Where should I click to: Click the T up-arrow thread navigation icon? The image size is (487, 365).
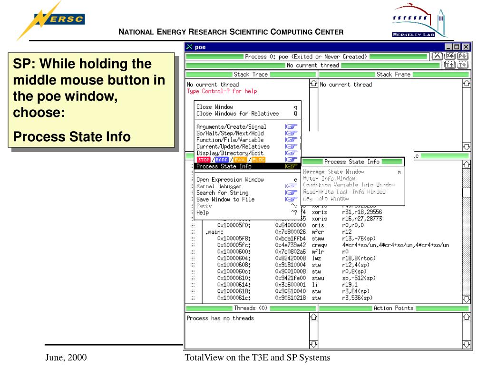pos(450,65)
